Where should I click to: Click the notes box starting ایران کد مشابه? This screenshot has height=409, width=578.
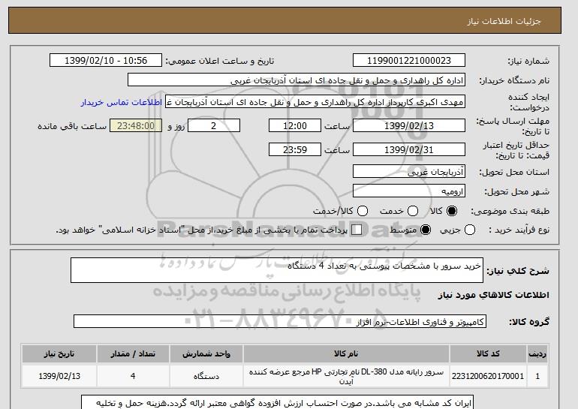click(277, 402)
